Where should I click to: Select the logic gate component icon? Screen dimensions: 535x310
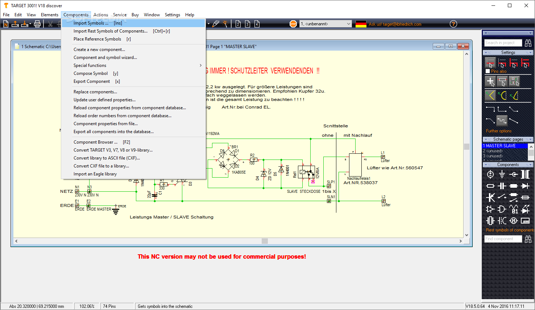point(502,209)
